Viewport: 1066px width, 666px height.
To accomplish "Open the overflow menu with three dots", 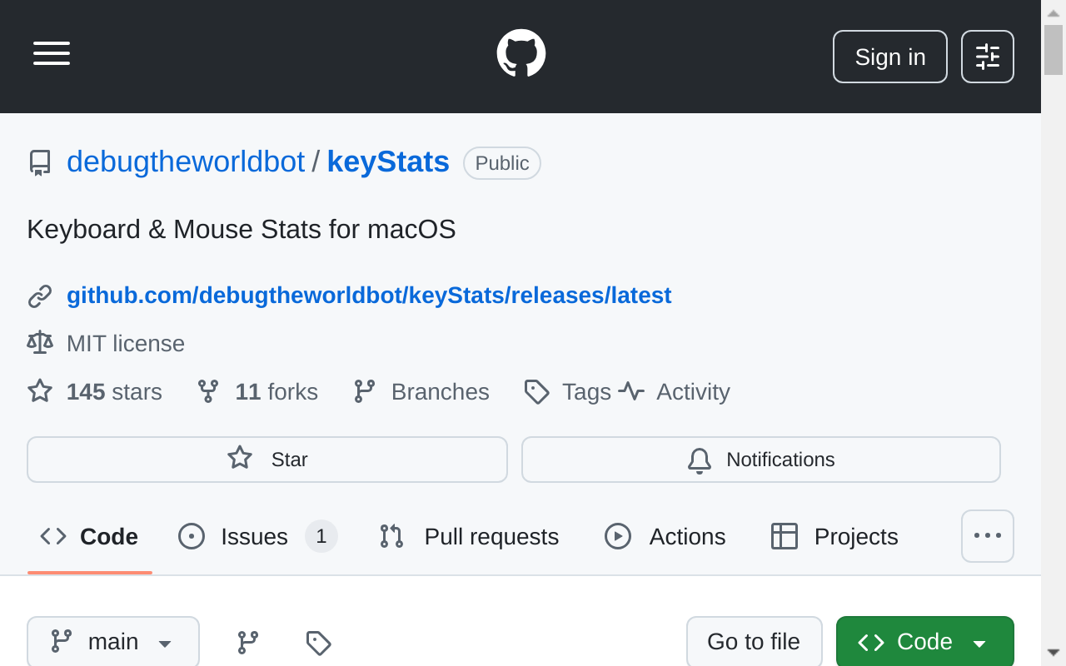I will 988,536.
